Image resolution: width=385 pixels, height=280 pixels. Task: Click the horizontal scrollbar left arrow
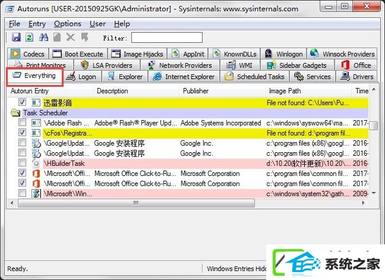click(12, 203)
